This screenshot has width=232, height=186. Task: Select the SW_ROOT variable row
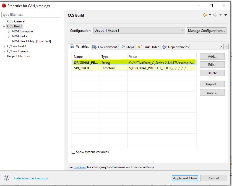[x=135, y=68]
